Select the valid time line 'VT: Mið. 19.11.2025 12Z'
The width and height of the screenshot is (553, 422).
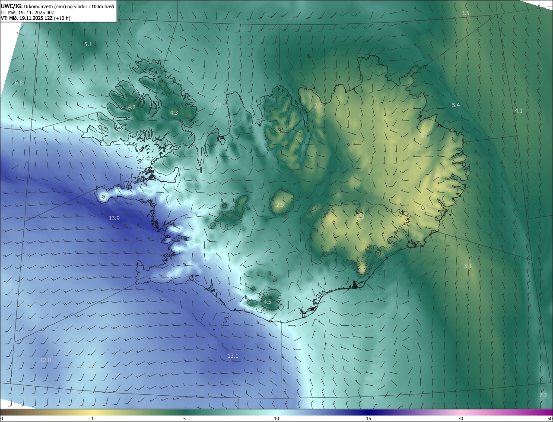(26, 19)
